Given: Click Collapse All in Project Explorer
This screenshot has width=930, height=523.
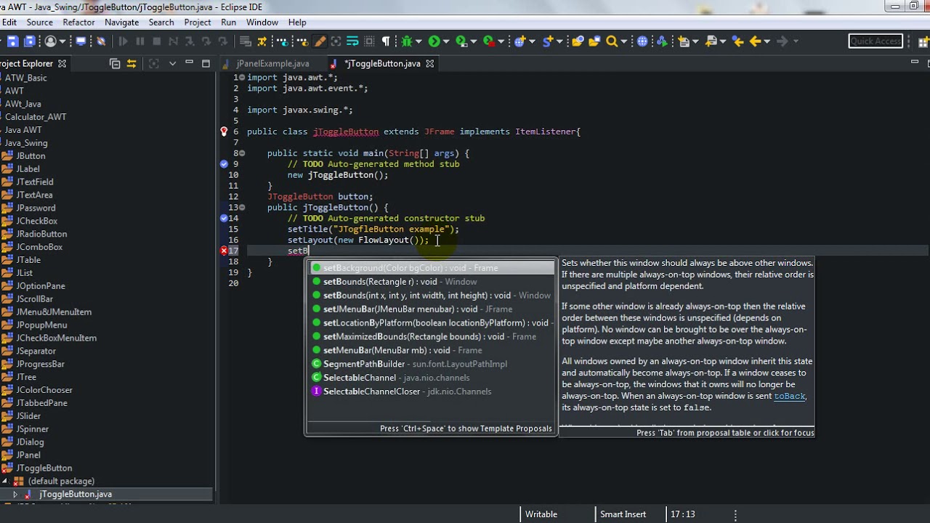Looking at the screenshot, I should [115, 64].
